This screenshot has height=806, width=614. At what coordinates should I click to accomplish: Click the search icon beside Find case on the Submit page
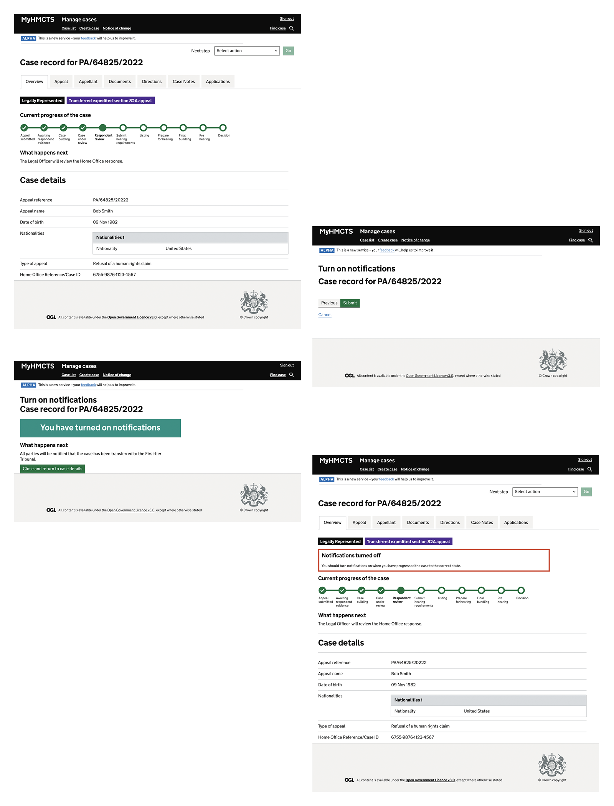(591, 240)
